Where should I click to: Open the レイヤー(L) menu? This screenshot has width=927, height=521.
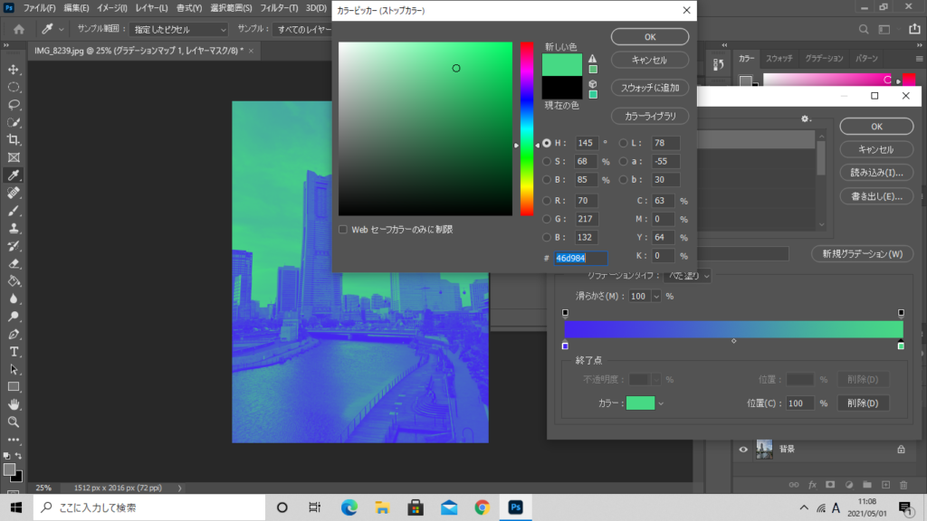(x=151, y=8)
